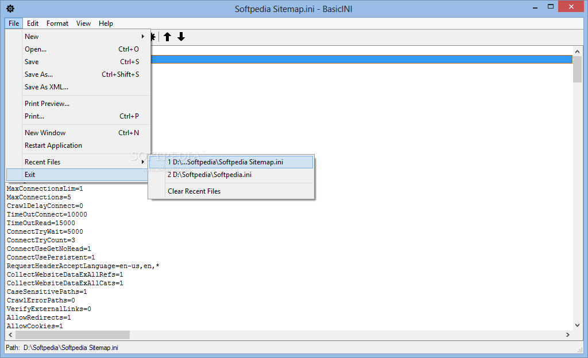
Task: Click the highlighted blue selected row
Action: click(362, 59)
